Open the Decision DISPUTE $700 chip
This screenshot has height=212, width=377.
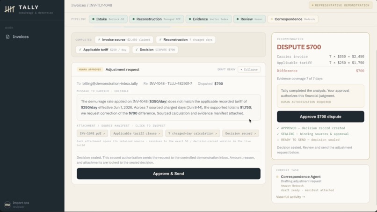[155, 50]
